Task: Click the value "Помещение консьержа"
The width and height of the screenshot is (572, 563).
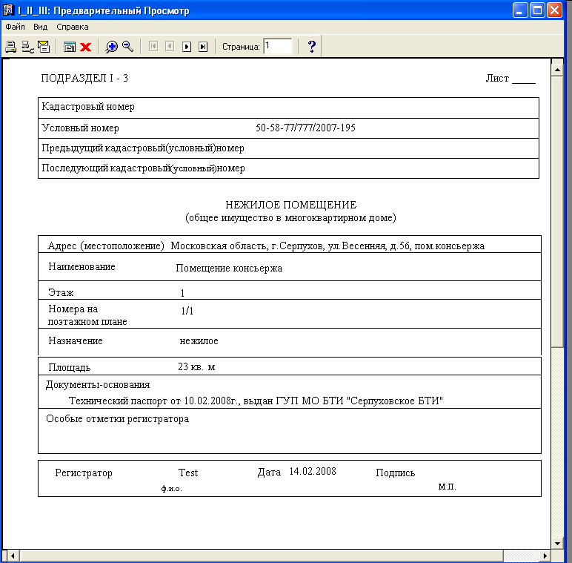Action: click(229, 269)
